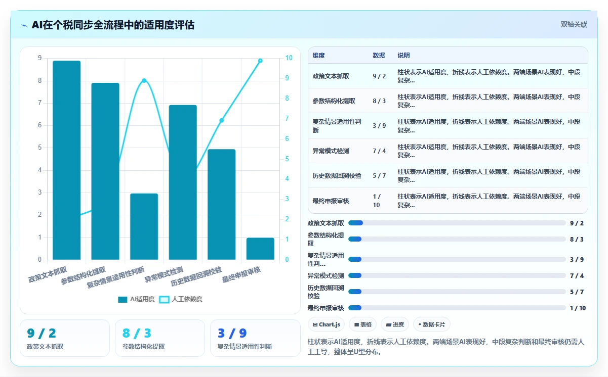Screen dimensions: 608x377
Task: Click the lightning icon beside the title
Action: pyautogui.click(x=24, y=25)
